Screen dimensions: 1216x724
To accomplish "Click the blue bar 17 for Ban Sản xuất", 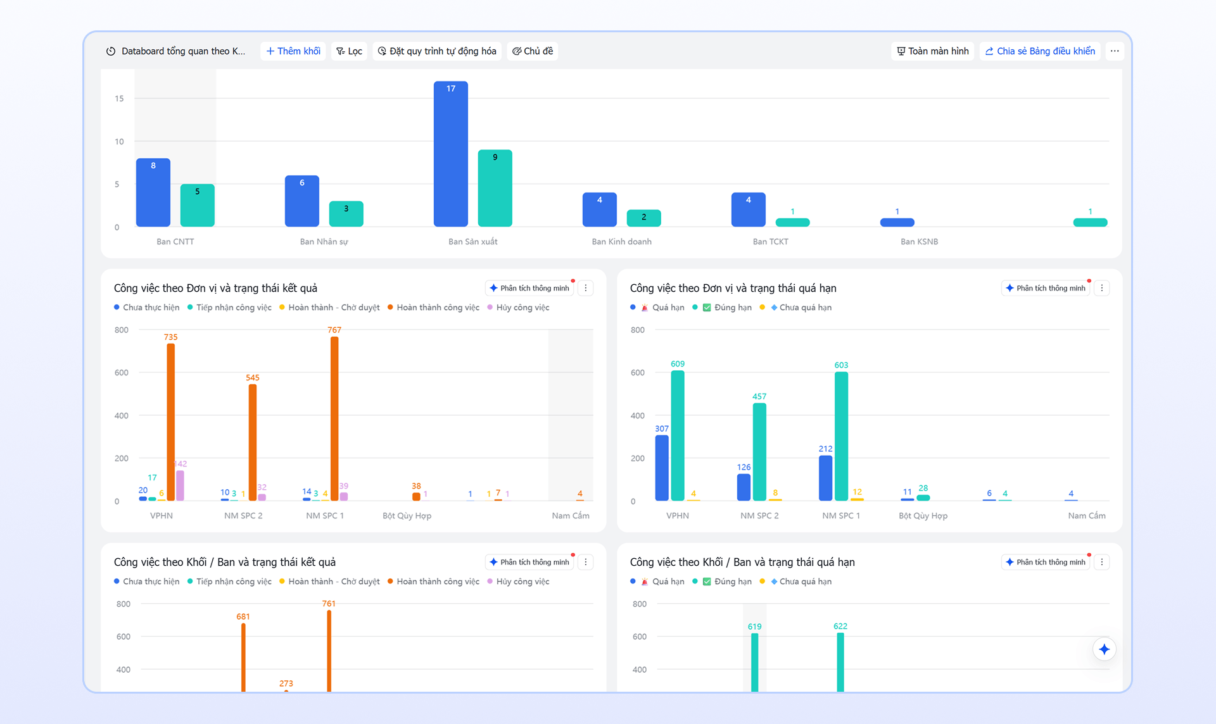I will [x=451, y=154].
